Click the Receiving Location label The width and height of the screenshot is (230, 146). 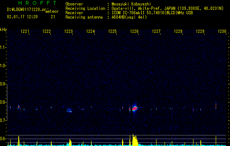coord(85,8)
